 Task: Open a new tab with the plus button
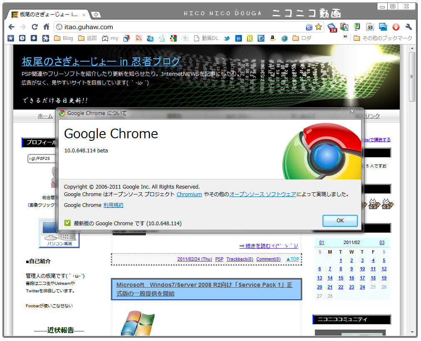tap(96, 15)
